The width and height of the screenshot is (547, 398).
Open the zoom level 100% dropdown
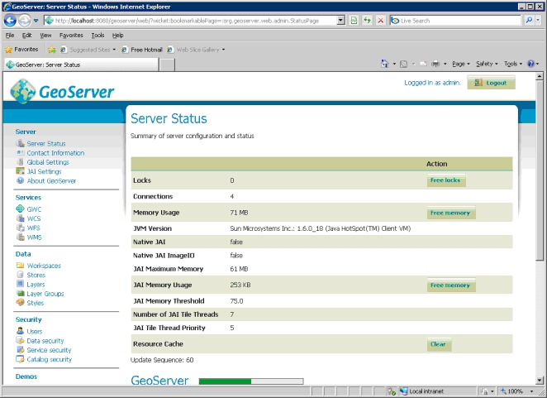(x=531, y=391)
